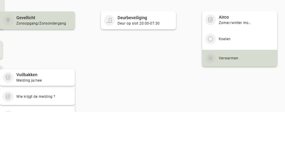Viewport: 285px width, 162px height.
Task: Click the truncated 'Zomer/winter mo…' subtitle
Action: point(235,23)
